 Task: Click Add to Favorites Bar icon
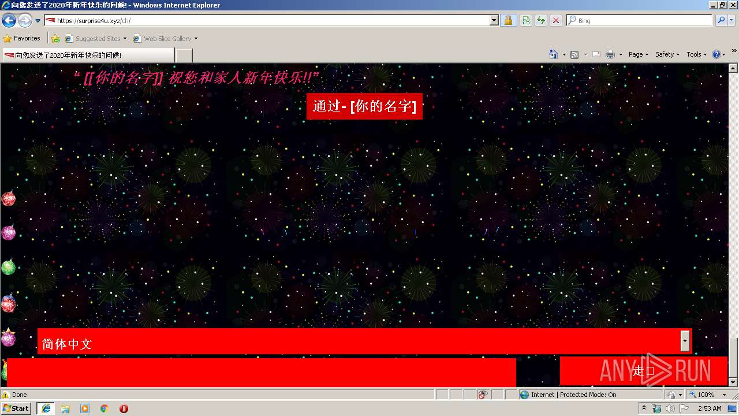click(55, 39)
